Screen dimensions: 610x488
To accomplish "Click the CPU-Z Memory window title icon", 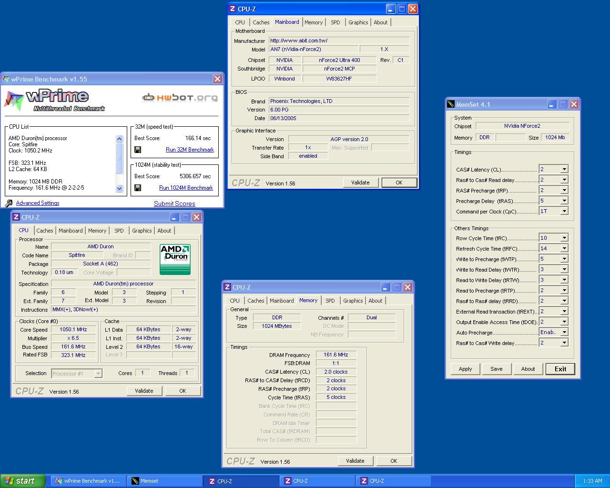I will (227, 287).
